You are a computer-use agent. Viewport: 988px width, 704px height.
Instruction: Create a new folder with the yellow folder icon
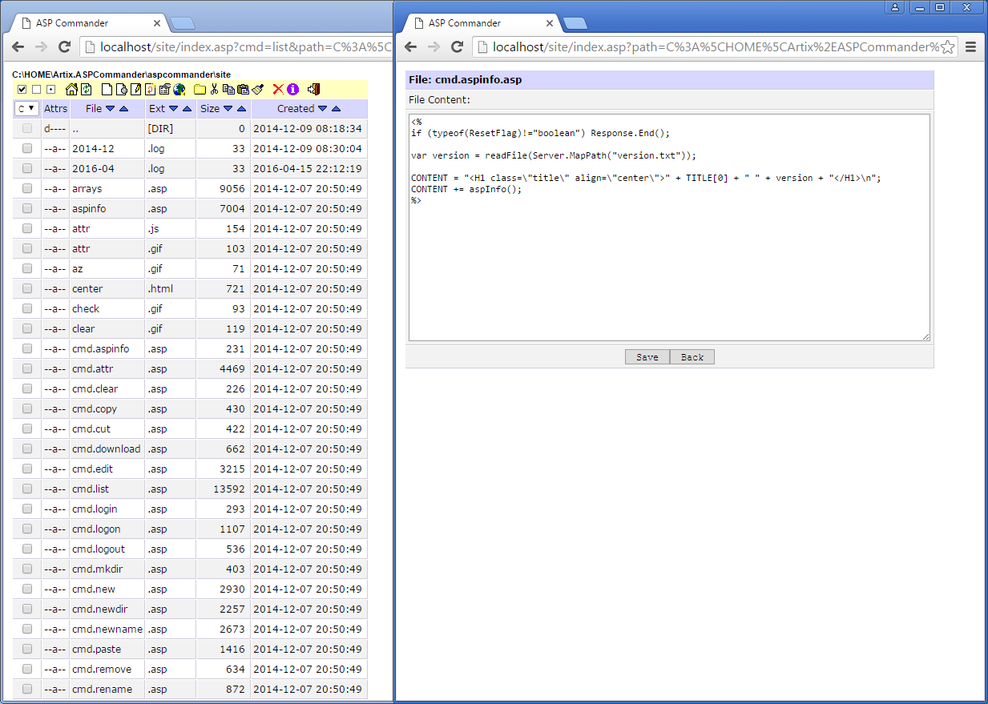pyautogui.click(x=199, y=89)
